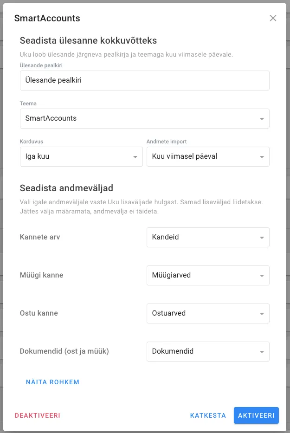Focus the Ülesande pealkiri text field
The width and height of the screenshot is (290, 433).
click(144, 80)
